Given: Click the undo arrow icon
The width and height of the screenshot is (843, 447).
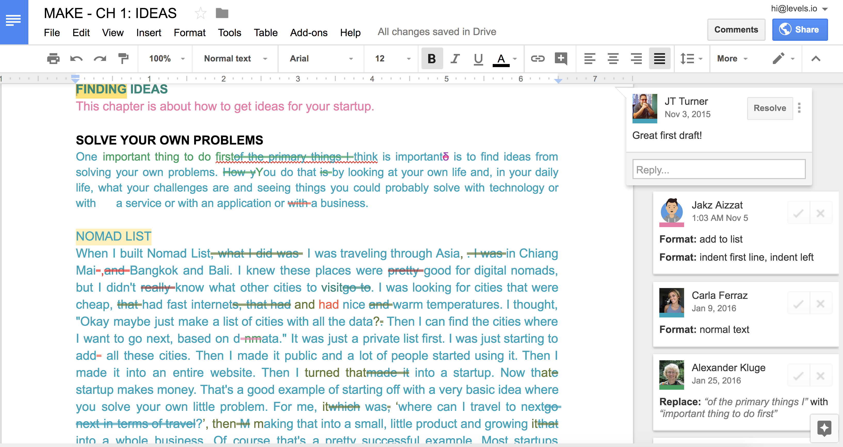Looking at the screenshot, I should tap(76, 59).
